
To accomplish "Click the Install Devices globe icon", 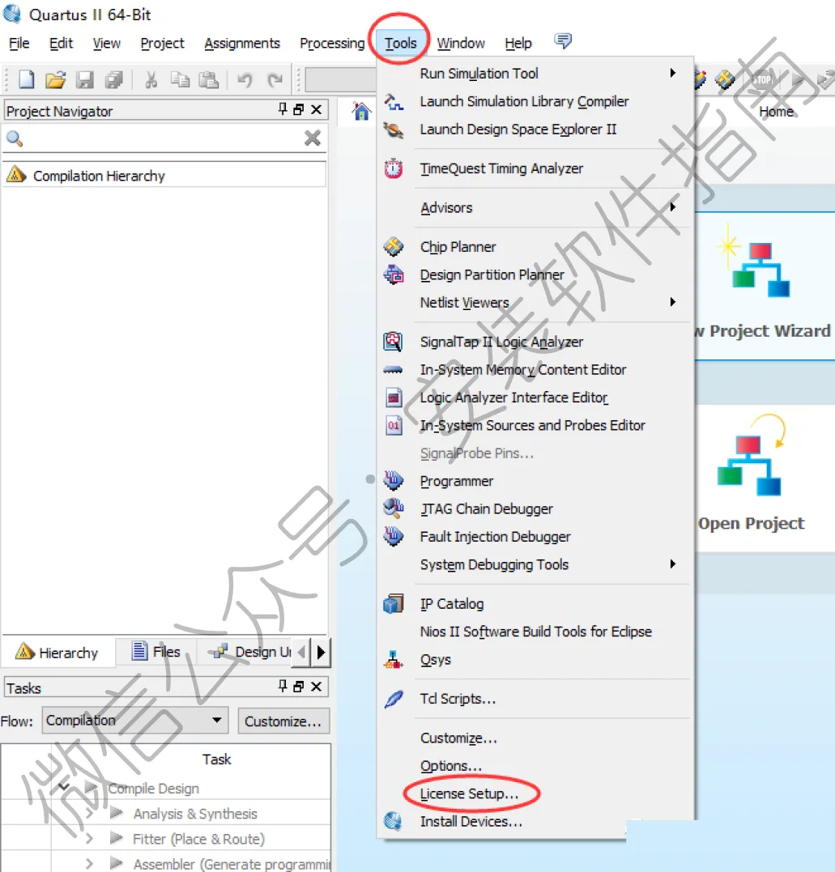I will tap(394, 821).
